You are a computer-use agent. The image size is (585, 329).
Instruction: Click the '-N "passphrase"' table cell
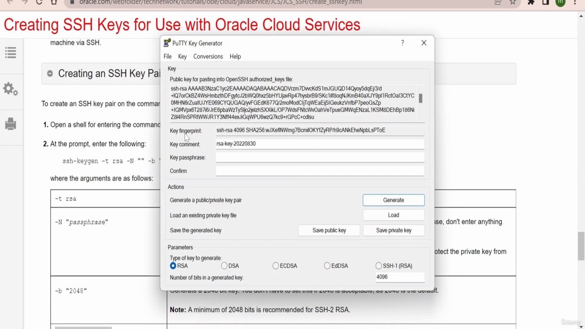click(x=108, y=242)
